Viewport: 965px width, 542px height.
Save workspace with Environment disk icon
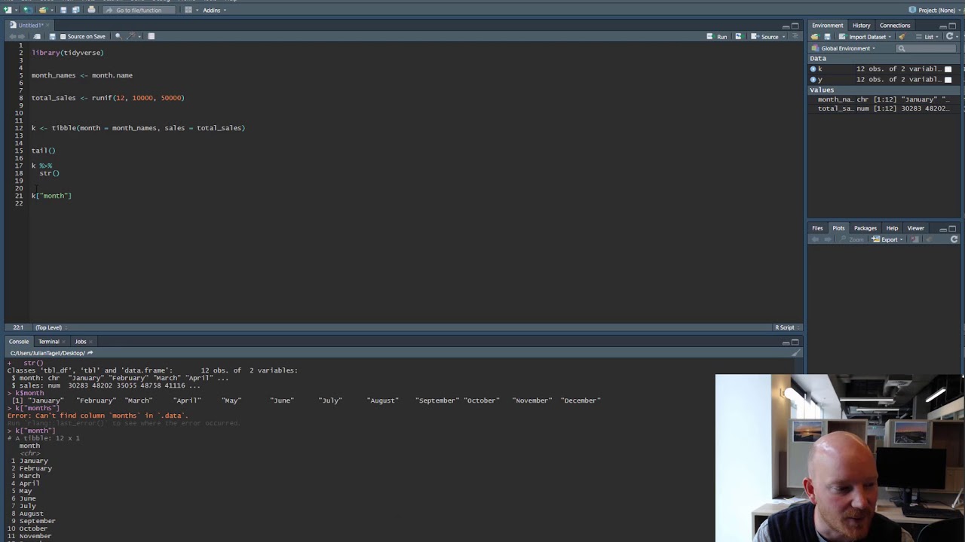(x=827, y=36)
